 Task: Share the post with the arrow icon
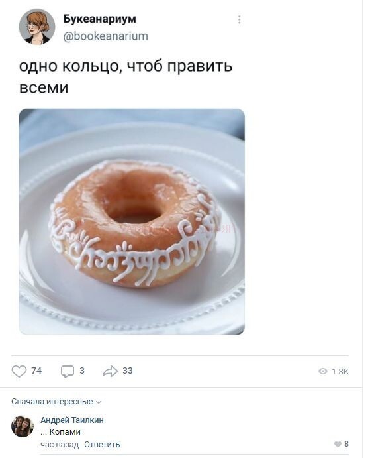111,371
